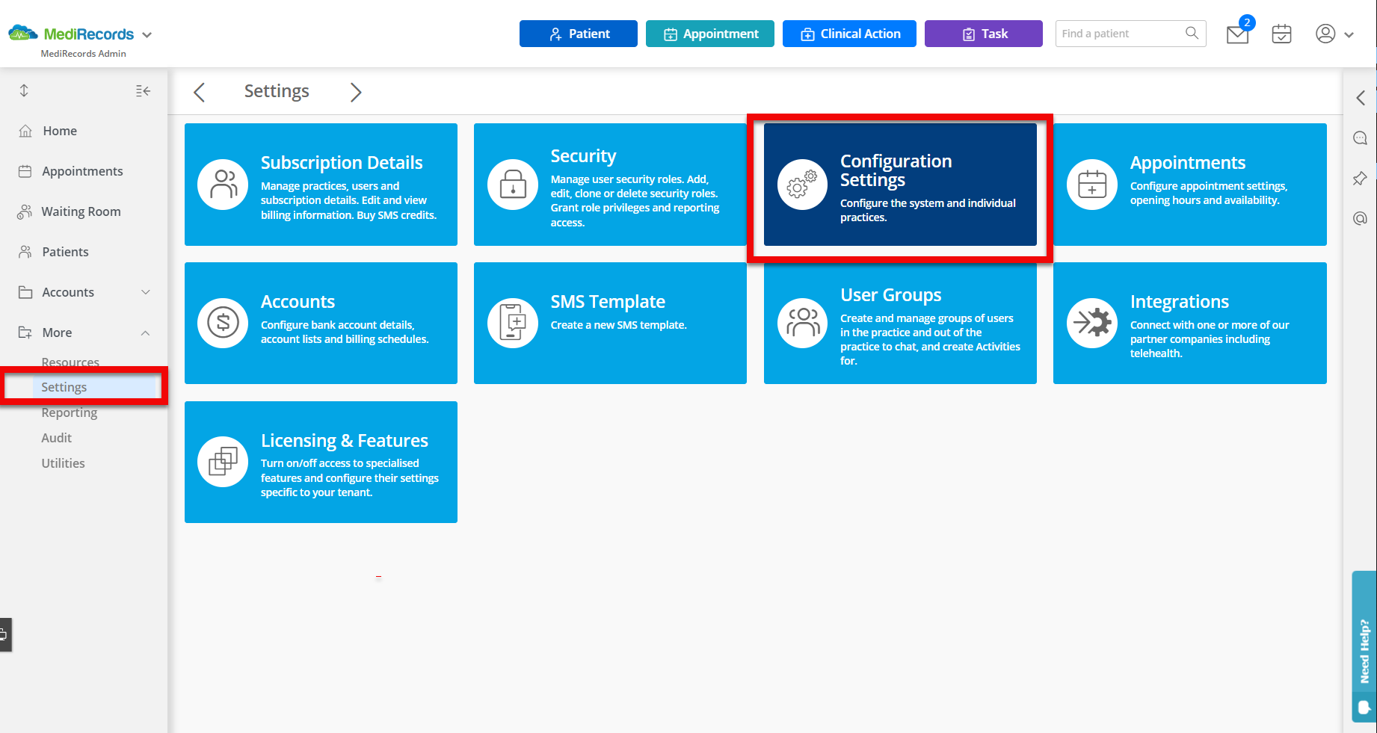The image size is (1377, 733).
Task: Open the Subscription Details tile
Action: pyautogui.click(x=321, y=185)
